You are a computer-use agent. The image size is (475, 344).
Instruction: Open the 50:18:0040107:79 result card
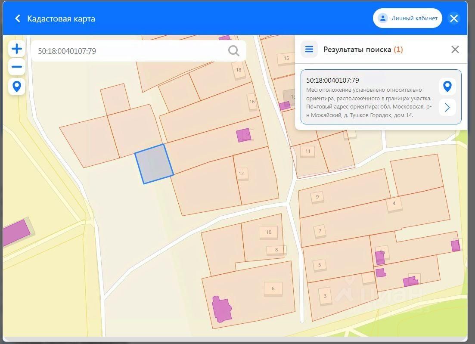click(x=381, y=97)
